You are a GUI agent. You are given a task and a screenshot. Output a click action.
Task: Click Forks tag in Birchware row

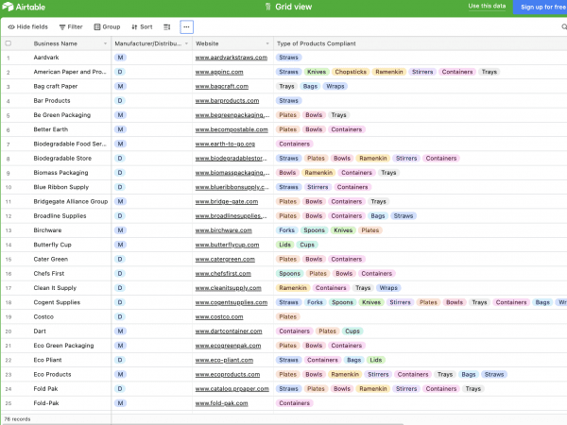point(286,230)
